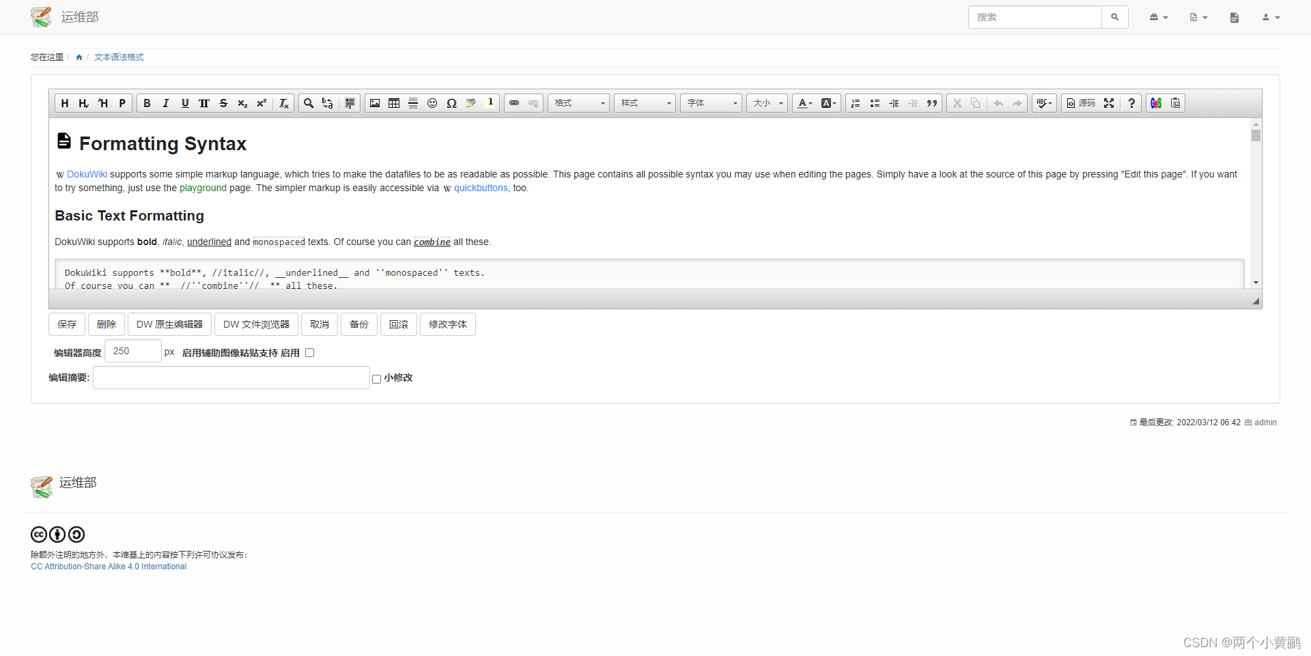Open the spell check ABC dropdown
This screenshot has height=656, width=1311.
[x=1044, y=103]
